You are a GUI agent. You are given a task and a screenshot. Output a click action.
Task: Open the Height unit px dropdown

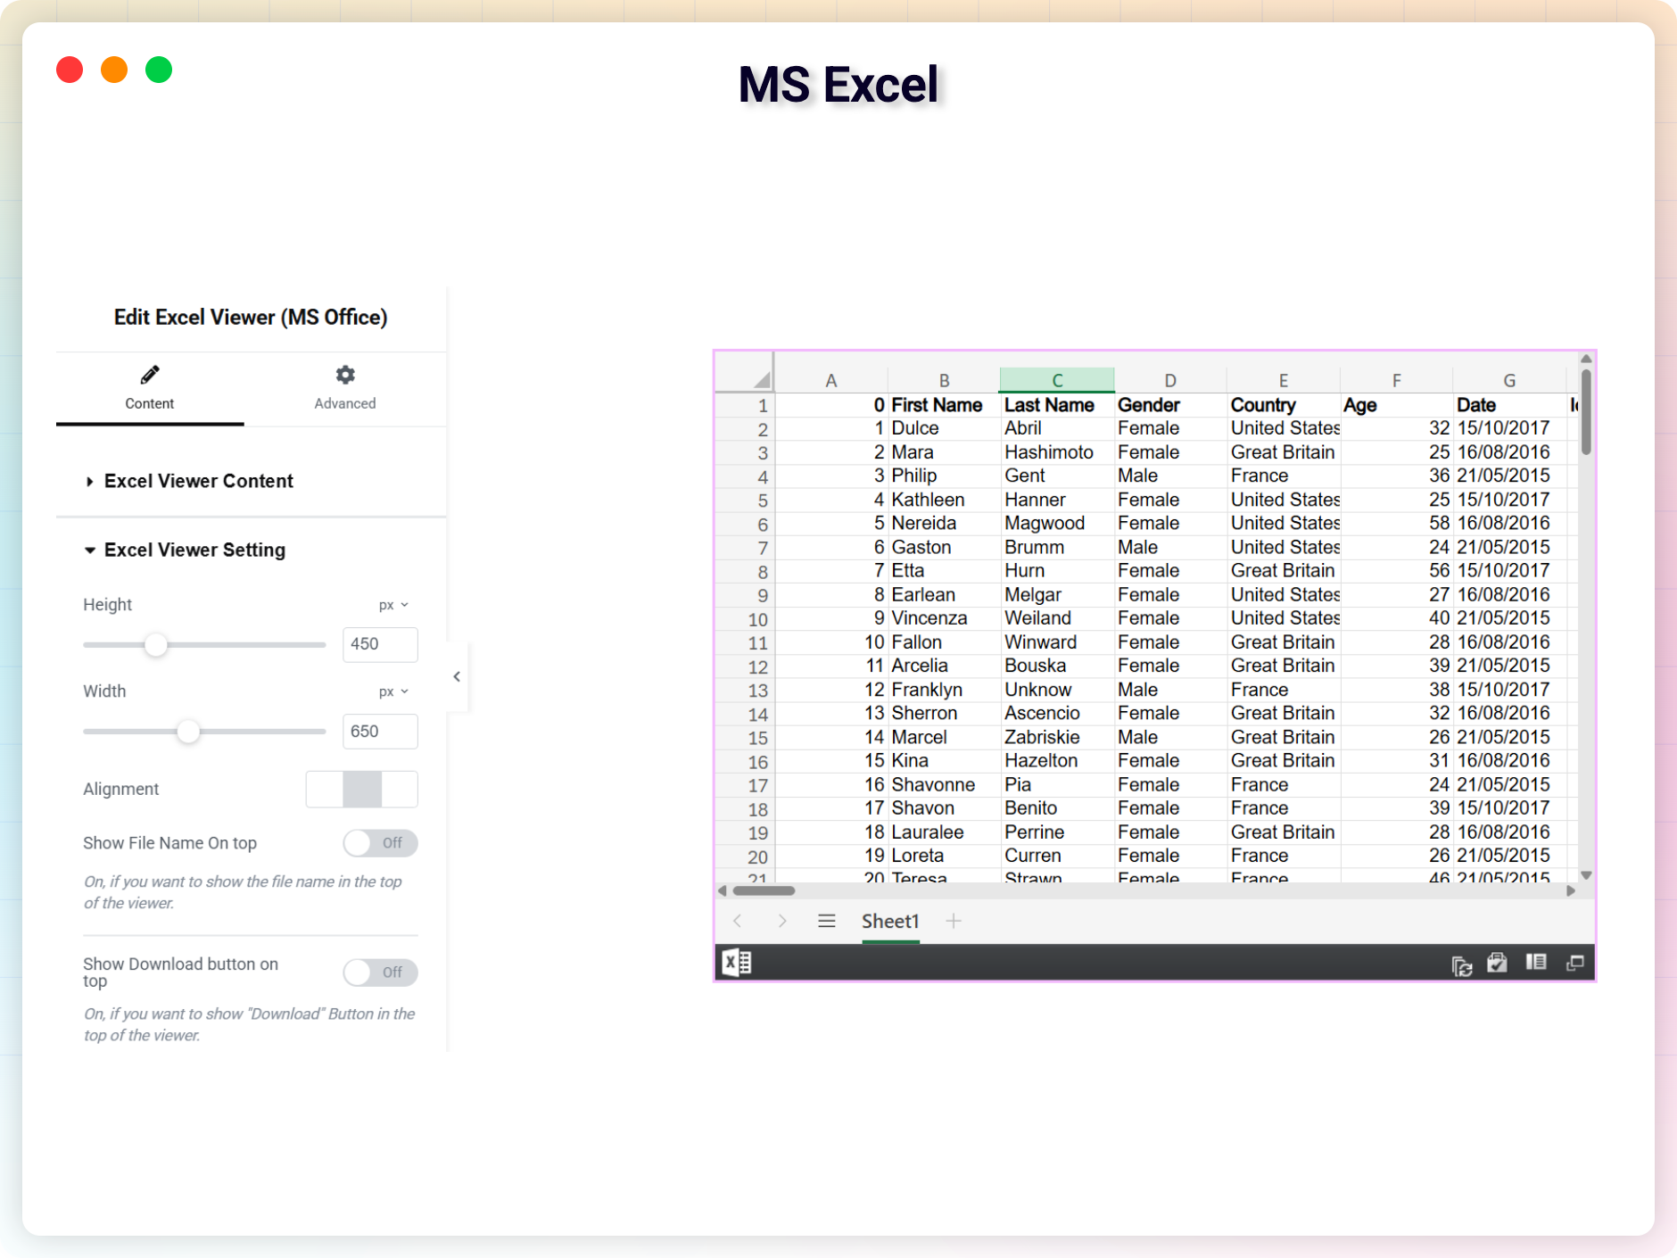(393, 605)
